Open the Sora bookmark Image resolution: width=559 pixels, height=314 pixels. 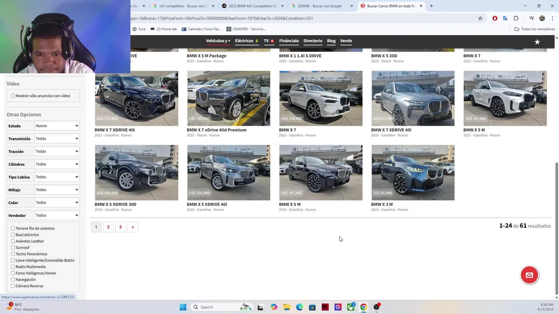coord(139,29)
